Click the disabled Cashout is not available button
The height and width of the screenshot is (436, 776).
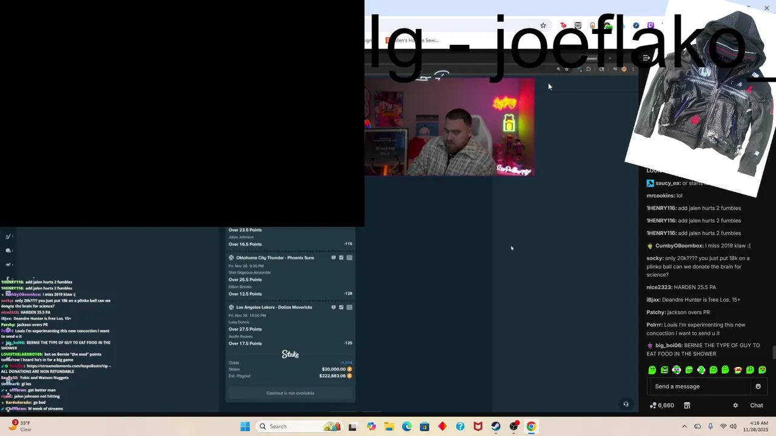pos(290,393)
